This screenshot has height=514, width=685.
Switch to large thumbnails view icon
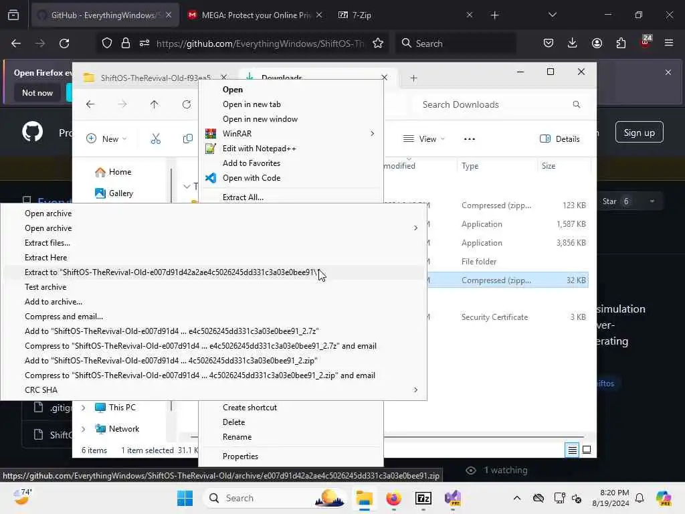click(x=587, y=450)
